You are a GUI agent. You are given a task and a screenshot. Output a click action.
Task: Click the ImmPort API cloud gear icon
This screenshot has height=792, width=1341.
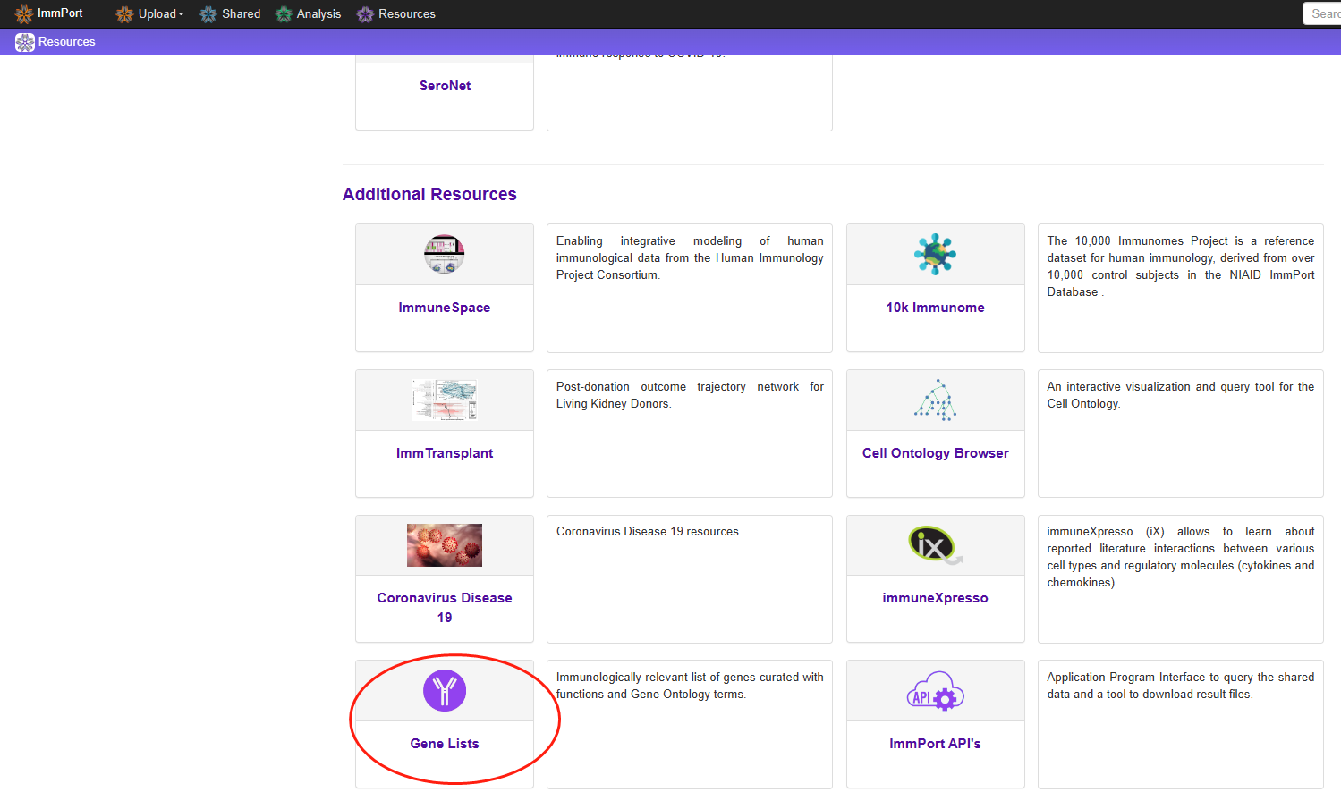pos(936,691)
